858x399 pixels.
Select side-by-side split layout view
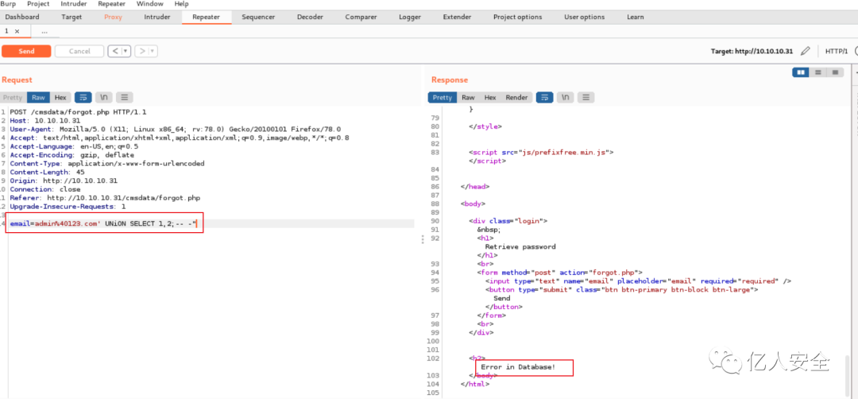(x=801, y=72)
